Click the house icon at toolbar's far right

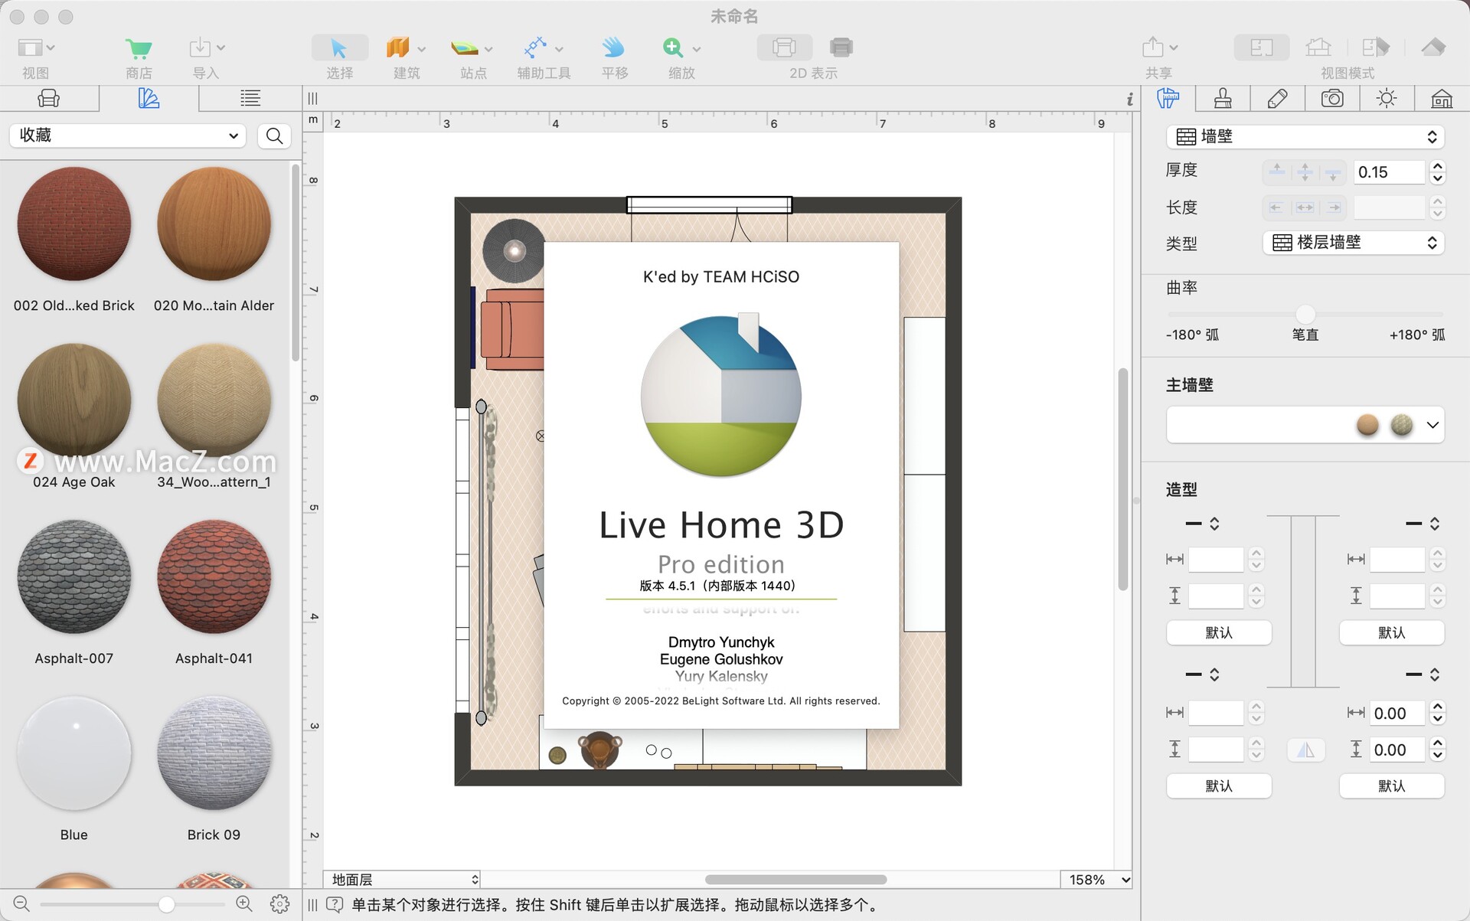click(1433, 47)
